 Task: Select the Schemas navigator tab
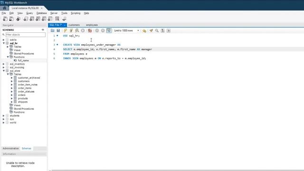pos(27,148)
